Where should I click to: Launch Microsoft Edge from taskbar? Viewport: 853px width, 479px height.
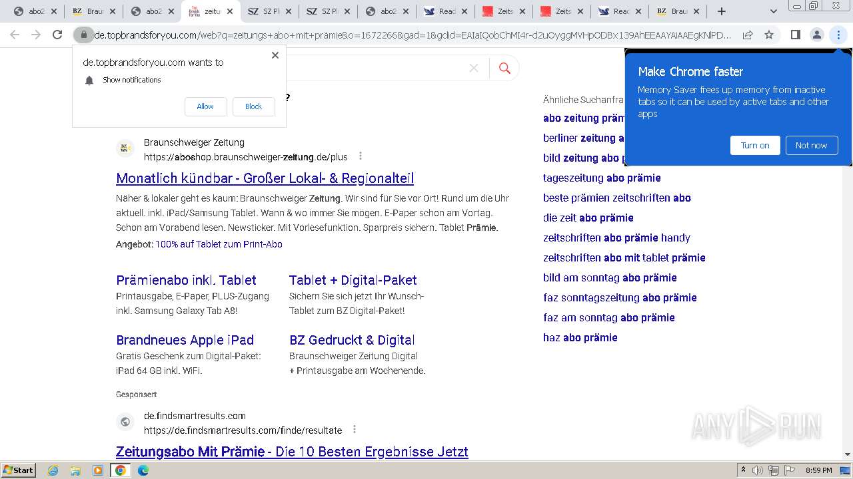tap(143, 470)
